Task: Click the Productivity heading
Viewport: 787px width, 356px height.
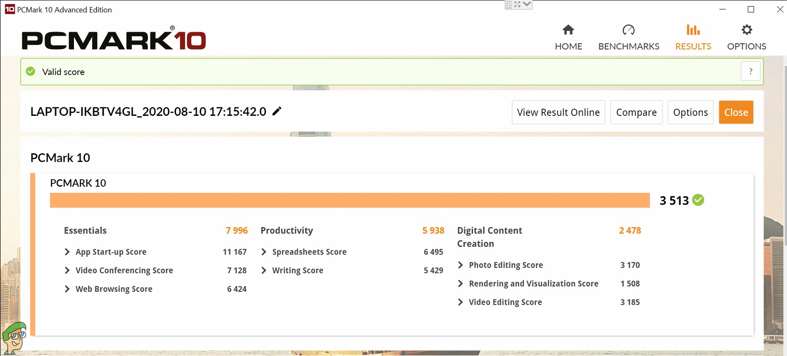Action: [x=287, y=230]
